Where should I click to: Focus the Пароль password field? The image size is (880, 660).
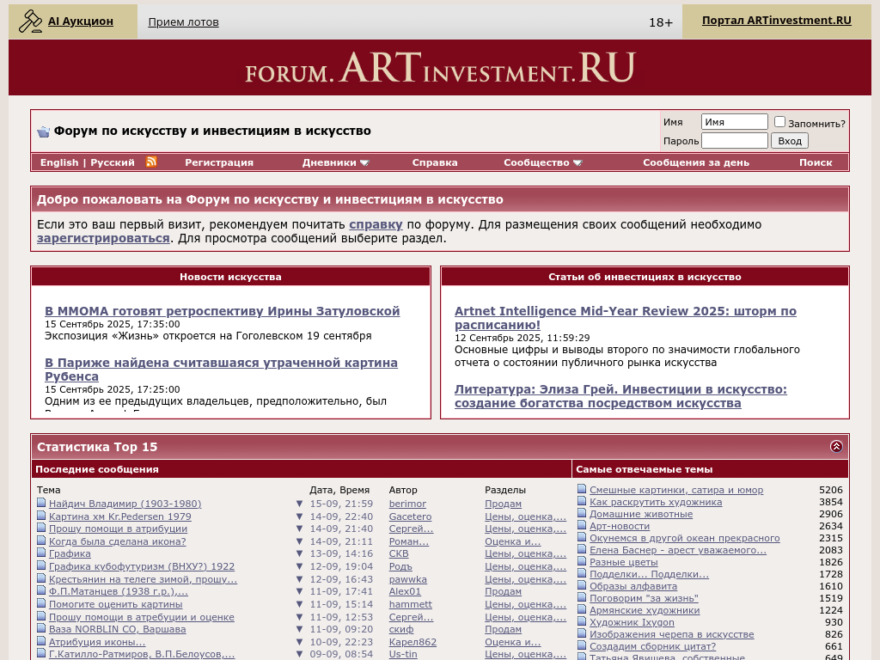[x=734, y=141]
